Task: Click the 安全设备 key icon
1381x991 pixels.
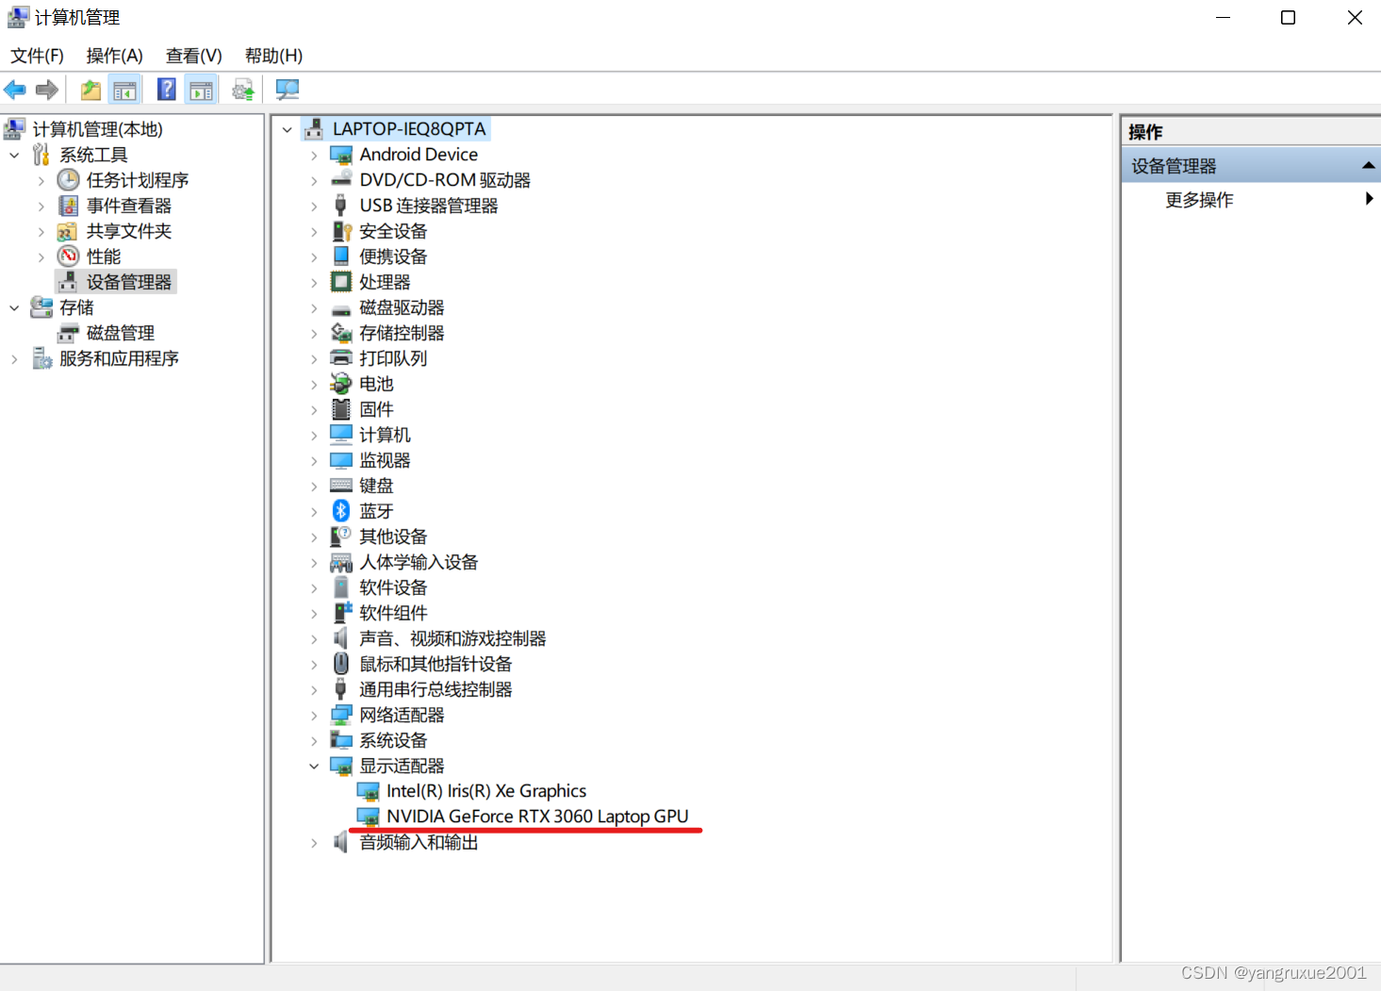Action: 341,231
